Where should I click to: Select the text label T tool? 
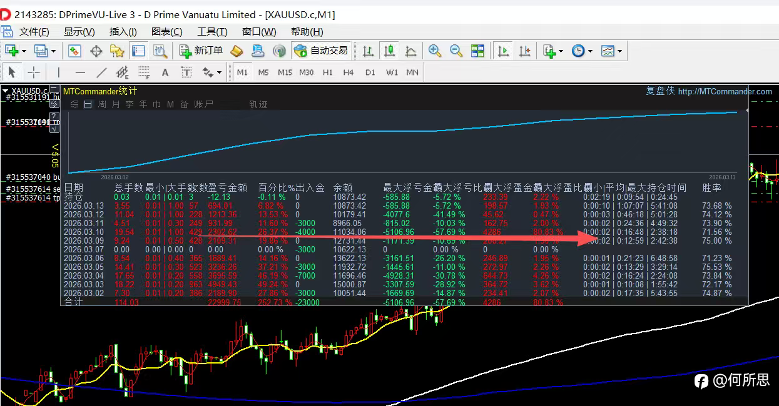(x=186, y=72)
